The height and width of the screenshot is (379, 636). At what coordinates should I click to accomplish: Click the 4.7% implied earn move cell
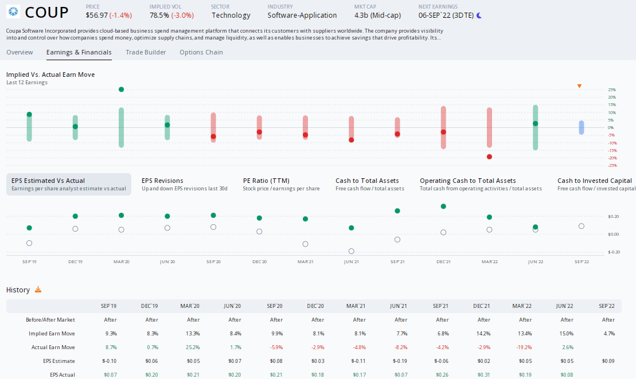[x=609, y=334]
